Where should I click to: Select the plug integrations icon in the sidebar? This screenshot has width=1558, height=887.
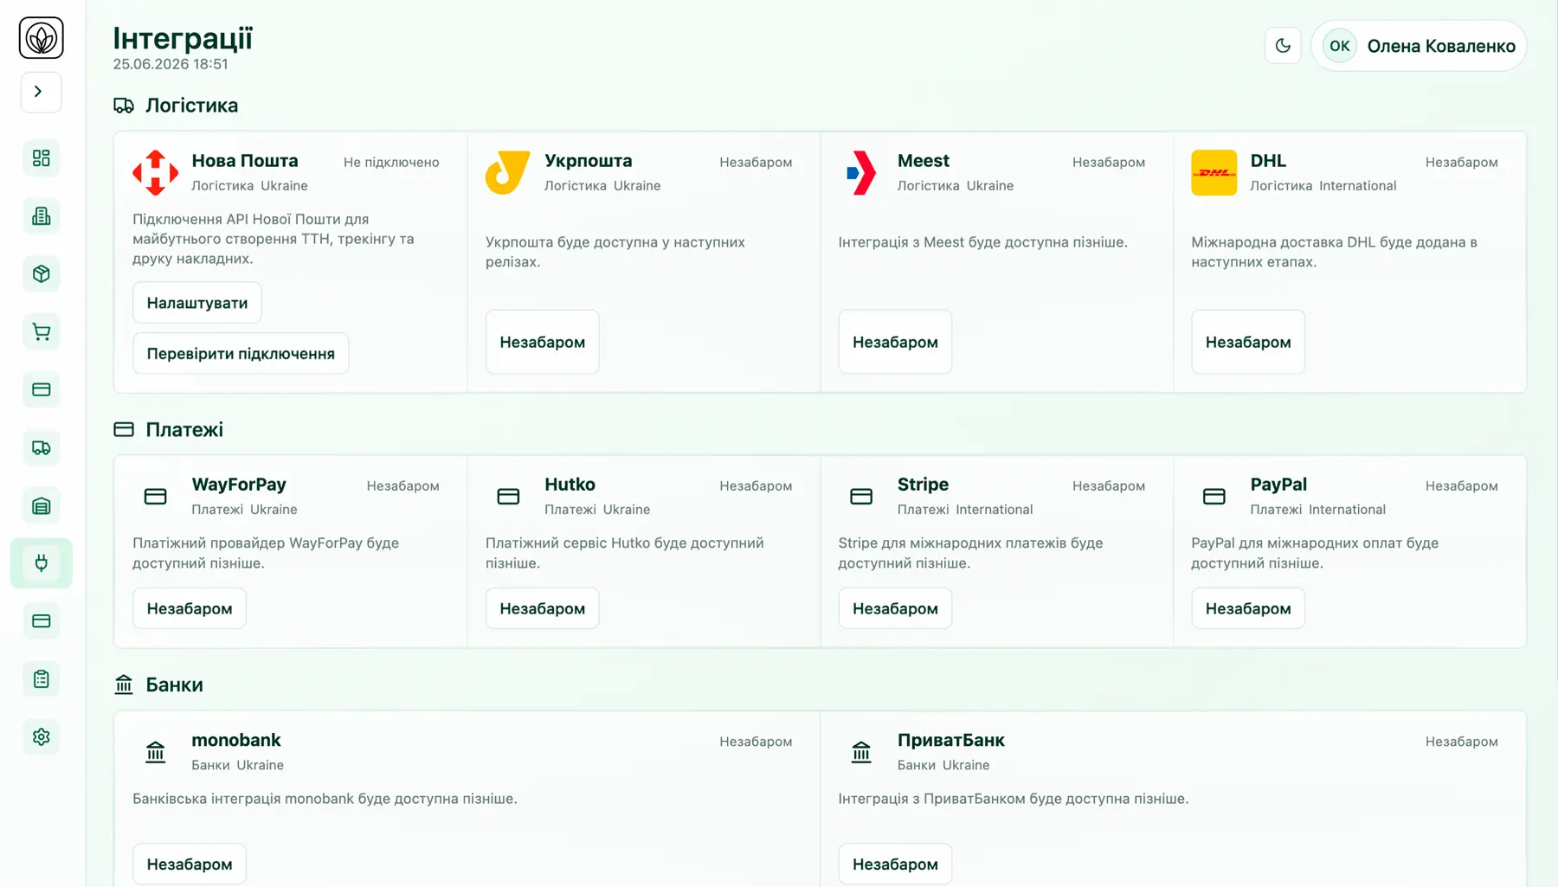[41, 563]
